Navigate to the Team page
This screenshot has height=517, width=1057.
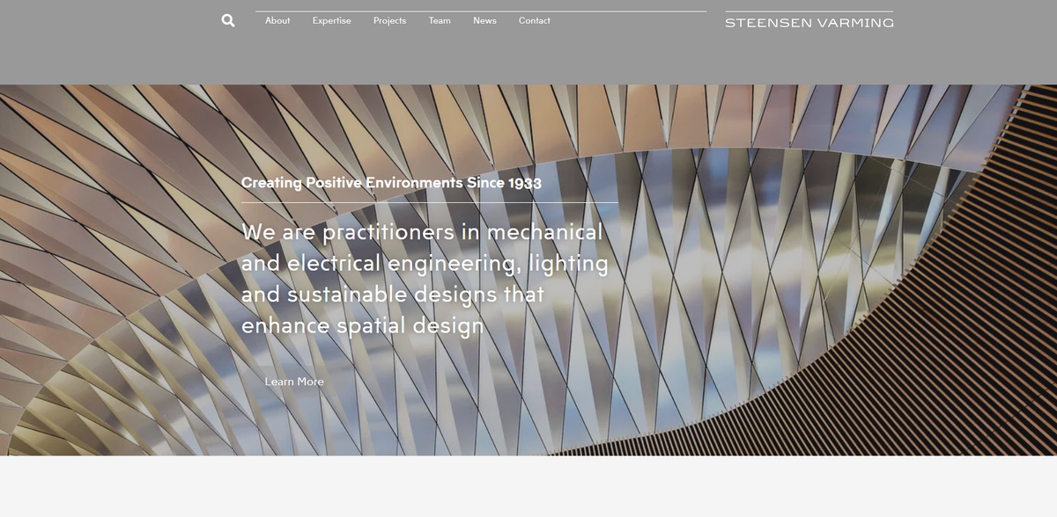coord(440,21)
